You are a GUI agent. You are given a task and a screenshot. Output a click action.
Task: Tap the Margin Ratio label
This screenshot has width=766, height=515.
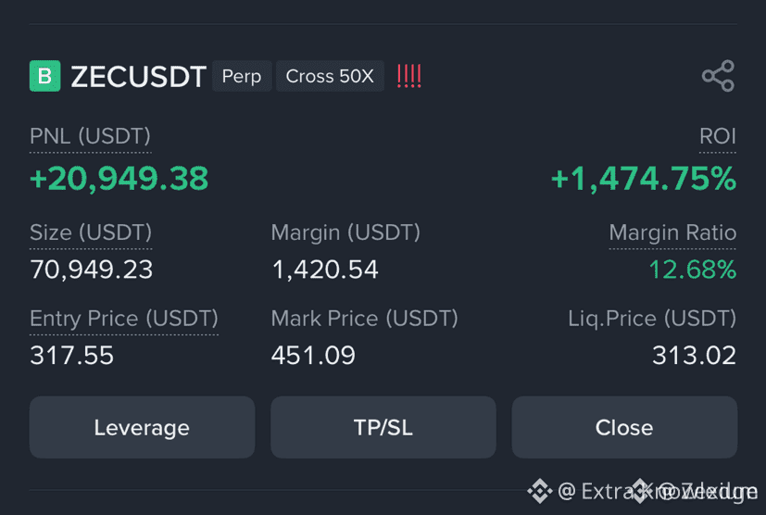672,232
